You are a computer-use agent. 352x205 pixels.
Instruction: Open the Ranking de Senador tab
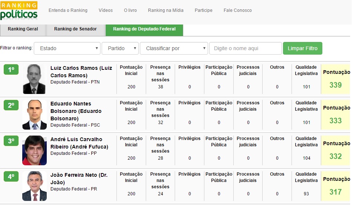point(75,29)
